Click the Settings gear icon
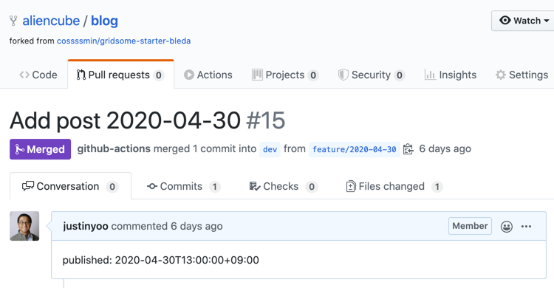554x288 pixels. pyautogui.click(x=501, y=75)
